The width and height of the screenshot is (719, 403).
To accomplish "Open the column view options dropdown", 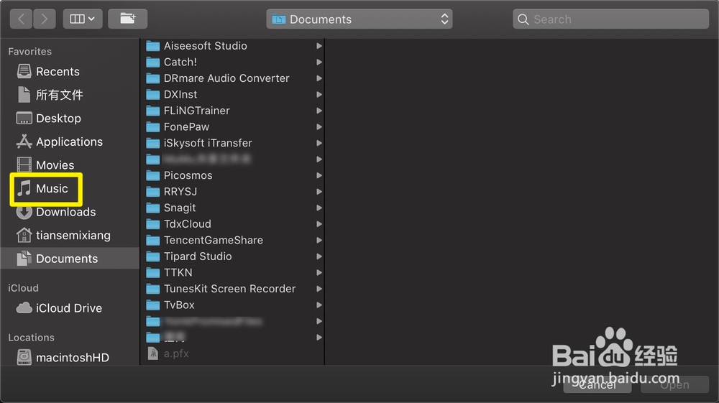I will pyautogui.click(x=83, y=19).
